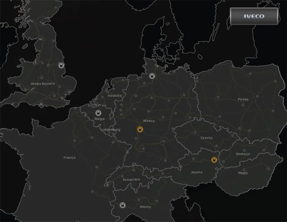This screenshot has width=287, height=222.
Task: Open the orange dealer icon in Austria
Action: tap(214, 159)
